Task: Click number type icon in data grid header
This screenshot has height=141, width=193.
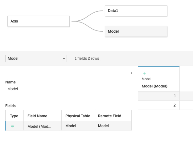Action: [x=144, y=73]
